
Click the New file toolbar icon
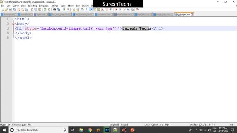pyautogui.click(x=3, y=10)
